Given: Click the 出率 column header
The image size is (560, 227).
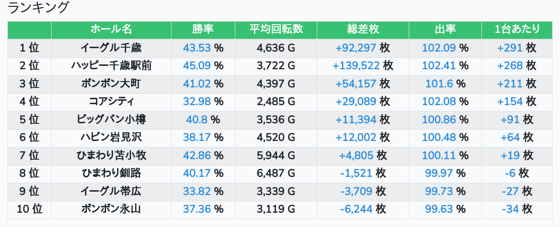Looking at the screenshot, I should pos(445,29).
